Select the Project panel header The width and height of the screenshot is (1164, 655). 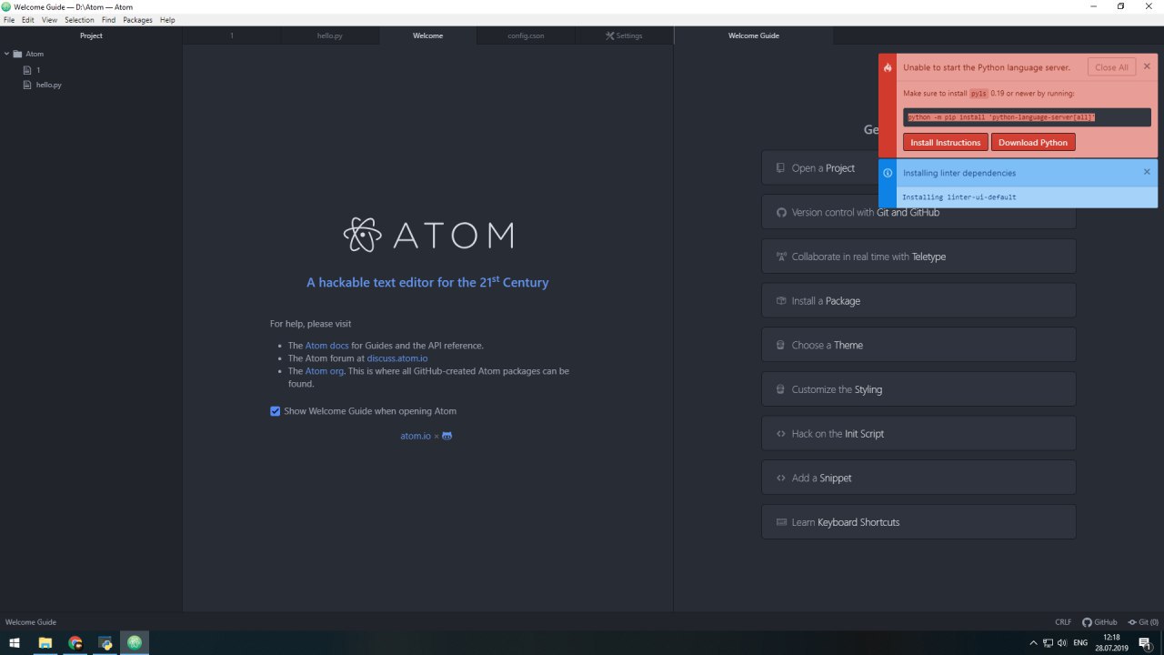(91, 35)
